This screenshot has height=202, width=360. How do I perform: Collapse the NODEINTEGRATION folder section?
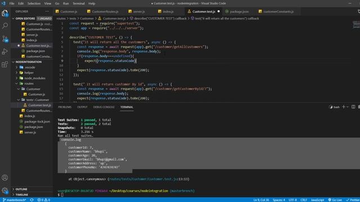(x=31, y=62)
